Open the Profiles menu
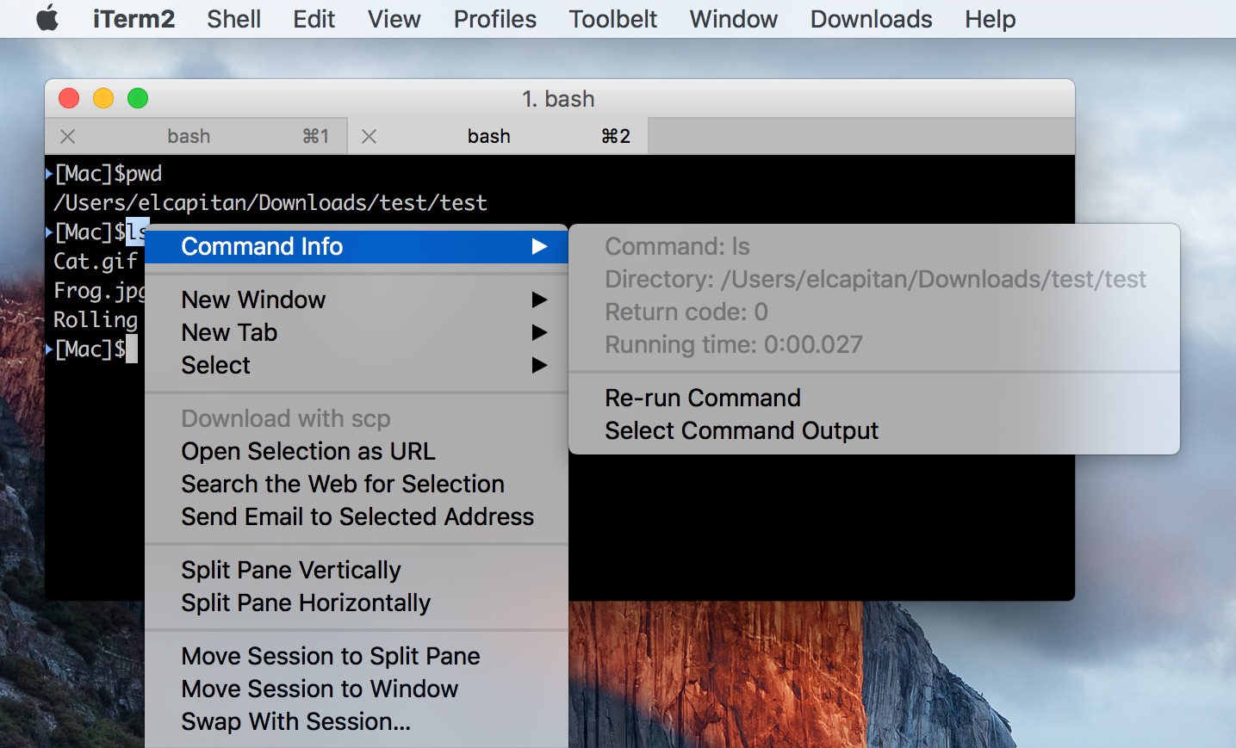Image resolution: width=1236 pixels, height=748 pixels. tap(494, 19)
